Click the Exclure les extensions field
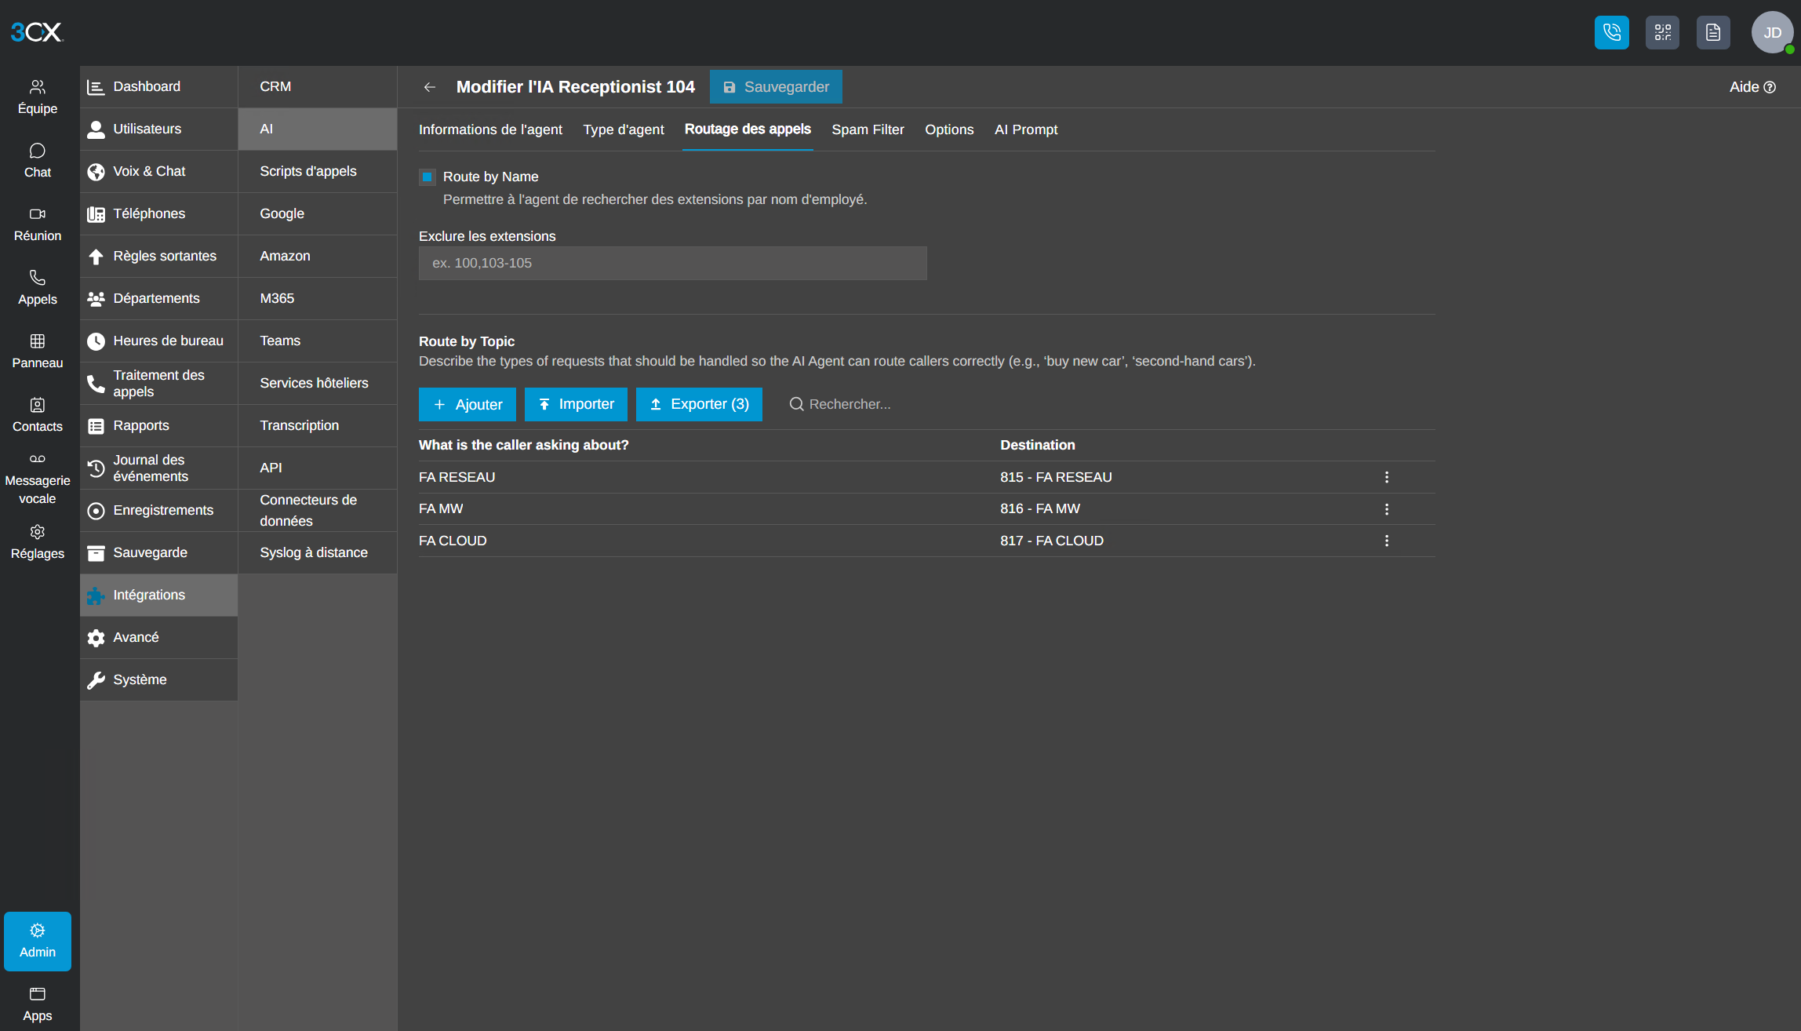1801x1031 pixels. pyautogui.click(x=673, y=263)
